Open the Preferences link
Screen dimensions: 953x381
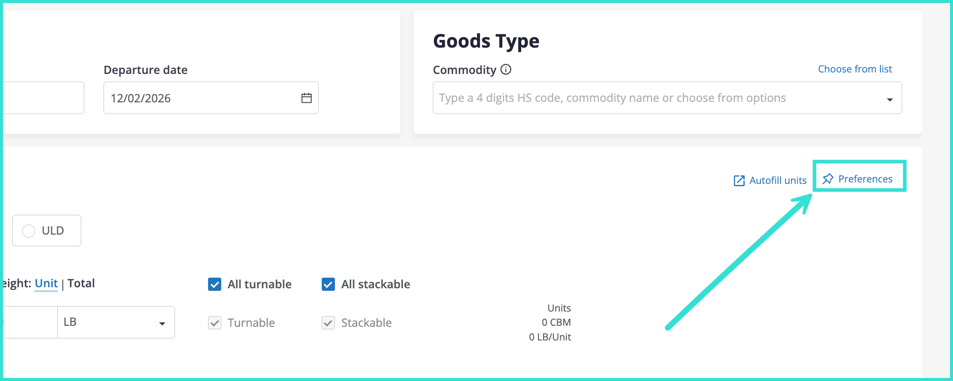pos(865,179)
